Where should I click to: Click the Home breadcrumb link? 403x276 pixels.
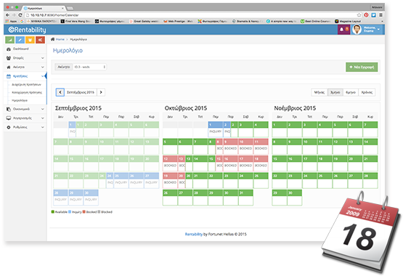pos(60,39)
